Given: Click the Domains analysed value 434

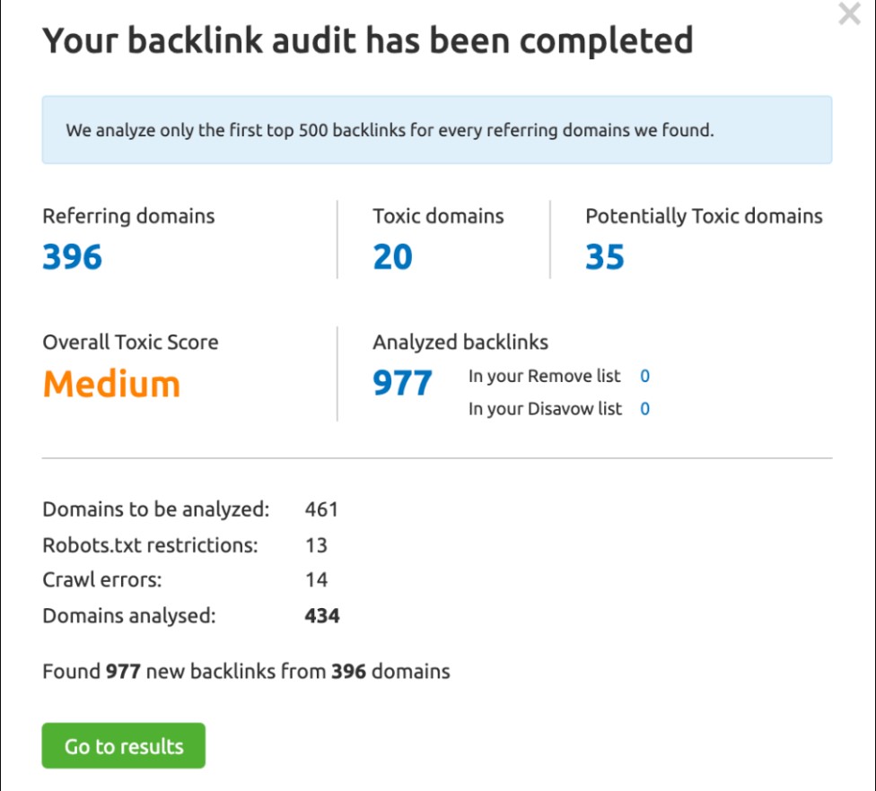Looking at the screenshot, I should [x=322, y=616].
